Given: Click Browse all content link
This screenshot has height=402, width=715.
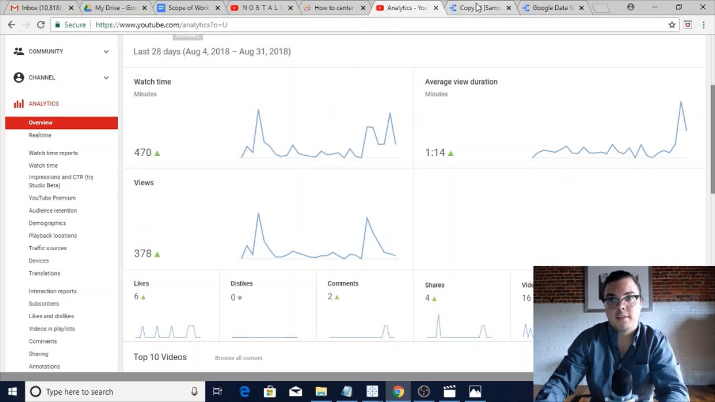Looking at the screenshot, I should (x=239, y=358).
